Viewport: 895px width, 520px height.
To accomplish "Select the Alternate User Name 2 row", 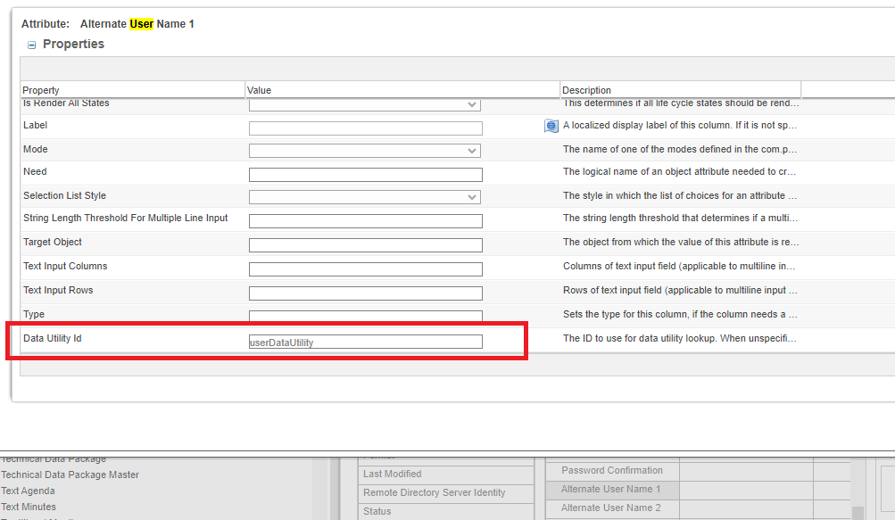I will [x=609, y=507].
